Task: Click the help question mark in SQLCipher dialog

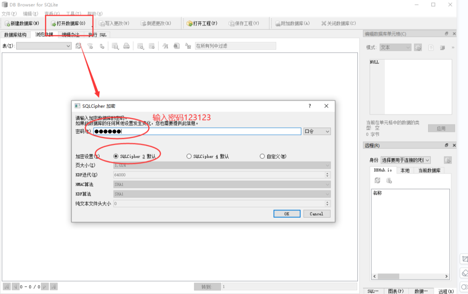Action: 310,106
